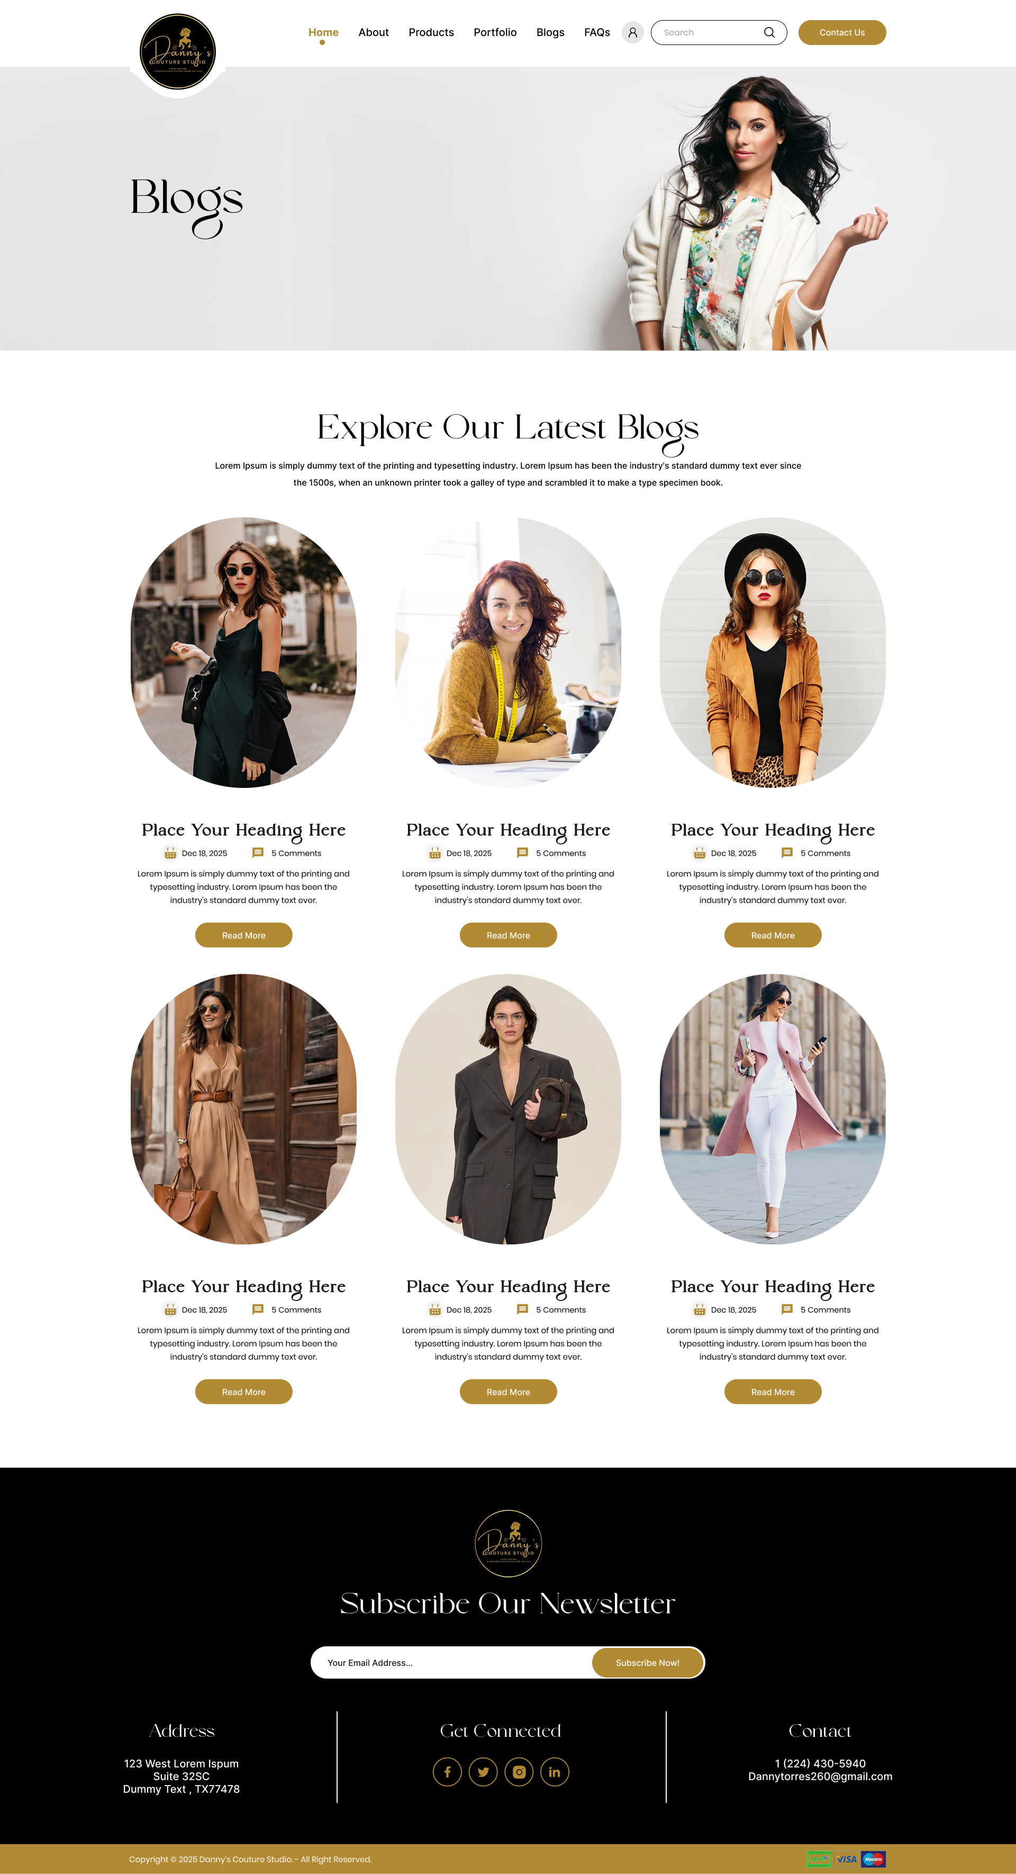The image size is (1016, 1874).
Task: Click the Search input field in header
Action: 709,33
